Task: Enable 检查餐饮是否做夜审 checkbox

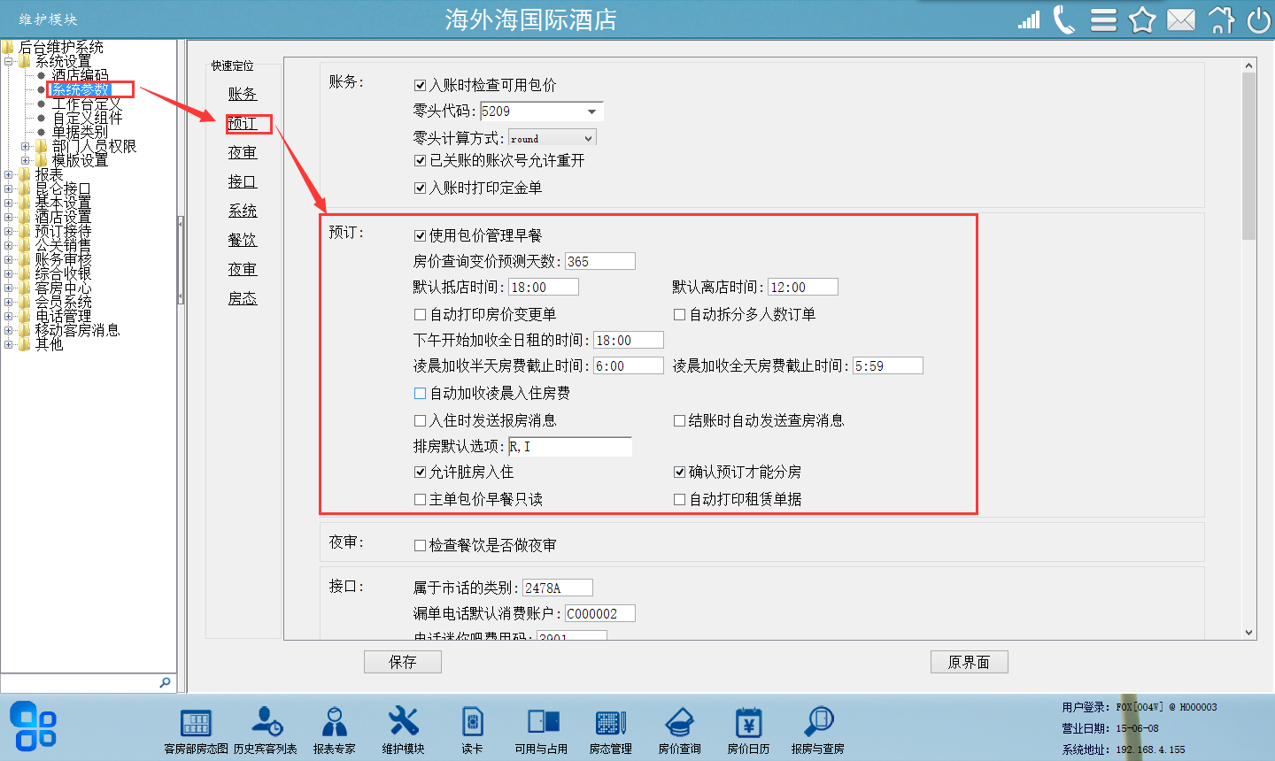Action: (x=421, y=546)
